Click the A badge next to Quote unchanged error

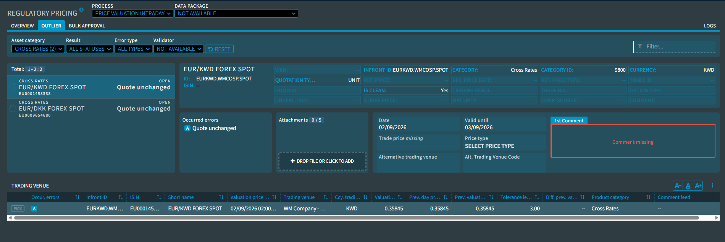tap(187, 128)
